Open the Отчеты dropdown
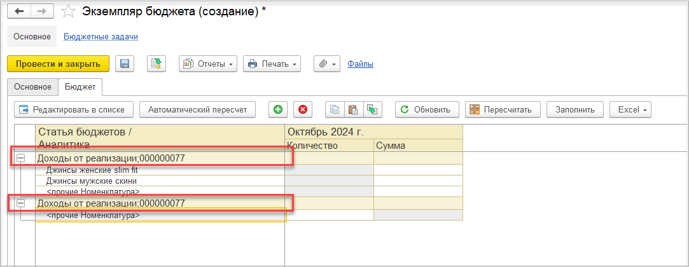The height and width of the screenshot is (267, 689). 208,64
